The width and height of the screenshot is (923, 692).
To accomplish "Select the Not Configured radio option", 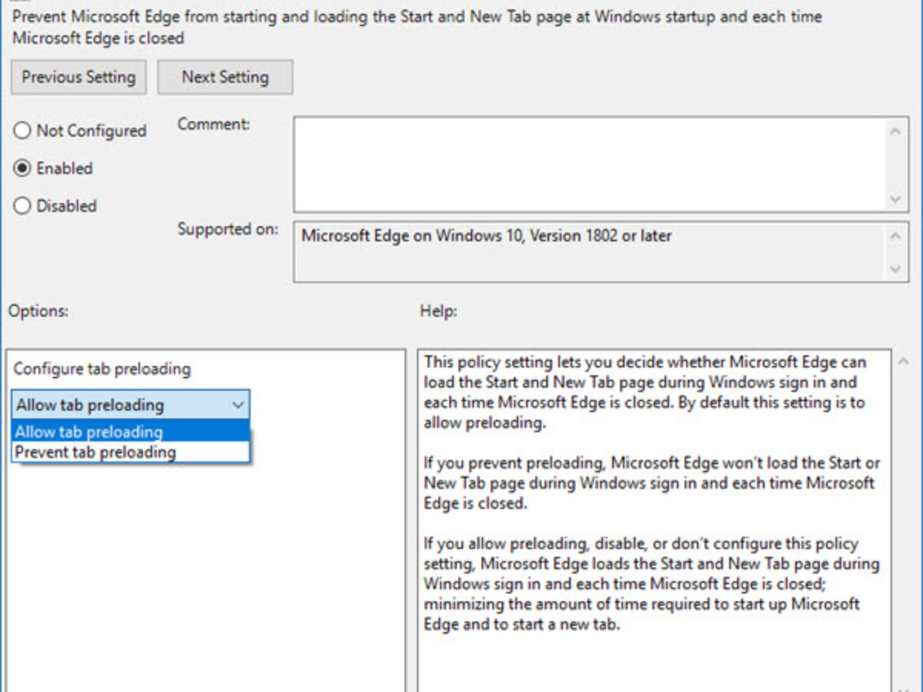I will [80, 131].
